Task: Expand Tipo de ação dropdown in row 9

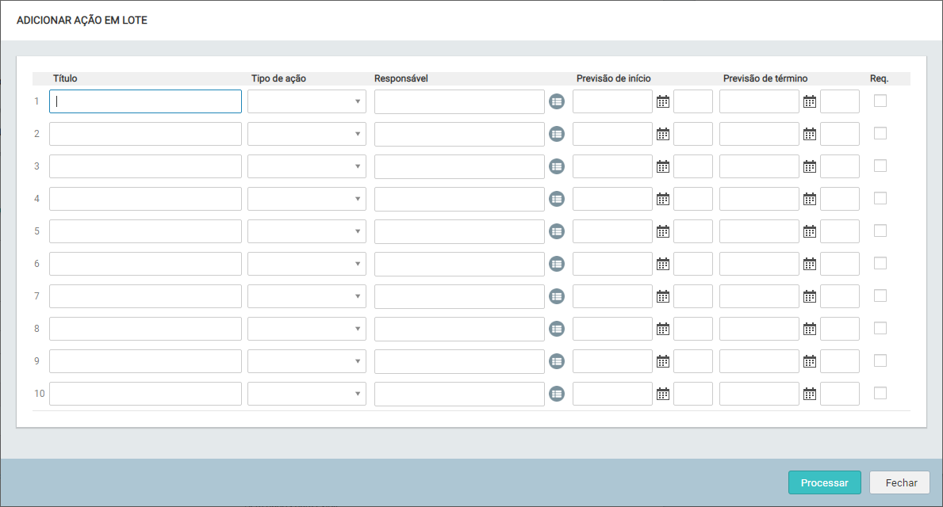Action: 307,361
